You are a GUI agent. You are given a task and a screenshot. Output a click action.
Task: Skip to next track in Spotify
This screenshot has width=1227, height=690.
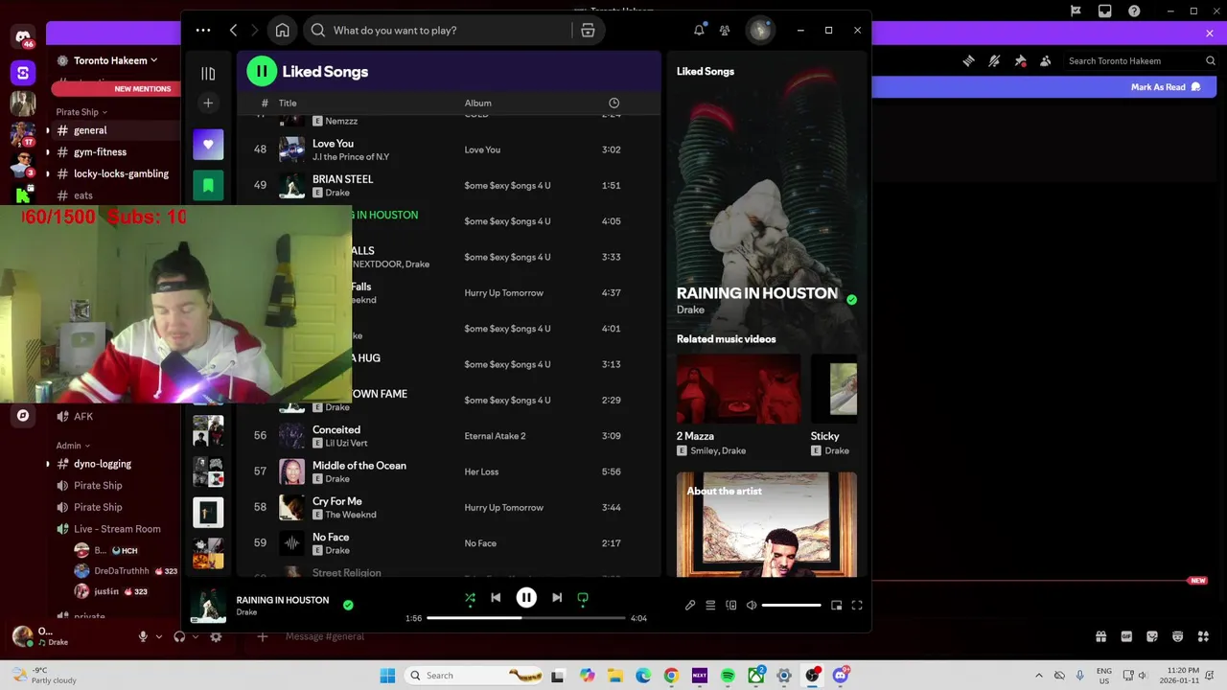point(557,598)
